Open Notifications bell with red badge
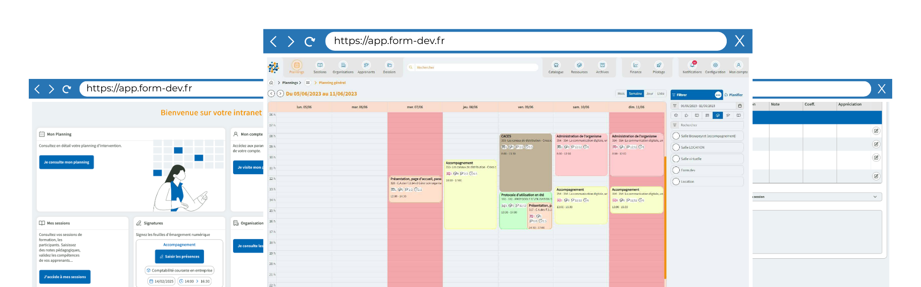The height and width of the screenshot is (287, 921). (692, 65)
